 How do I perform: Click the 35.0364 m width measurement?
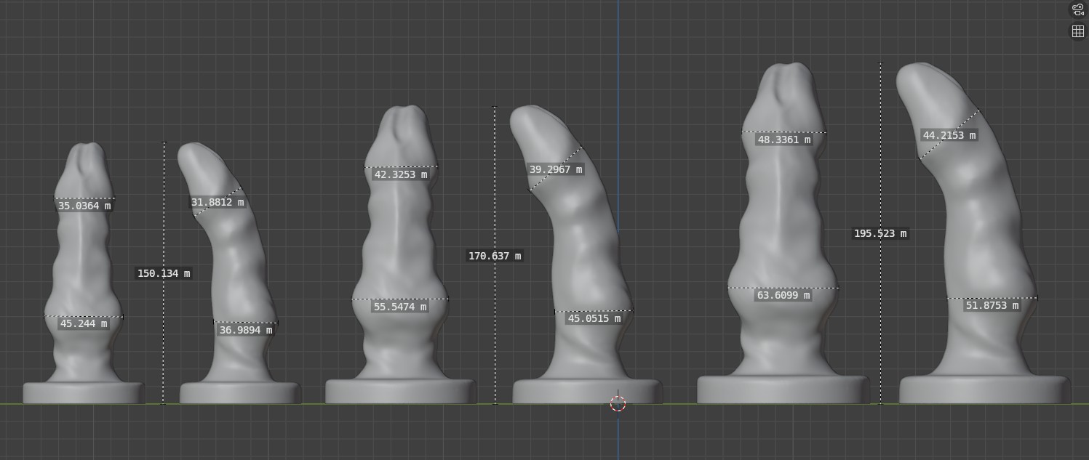pos(84,206)
